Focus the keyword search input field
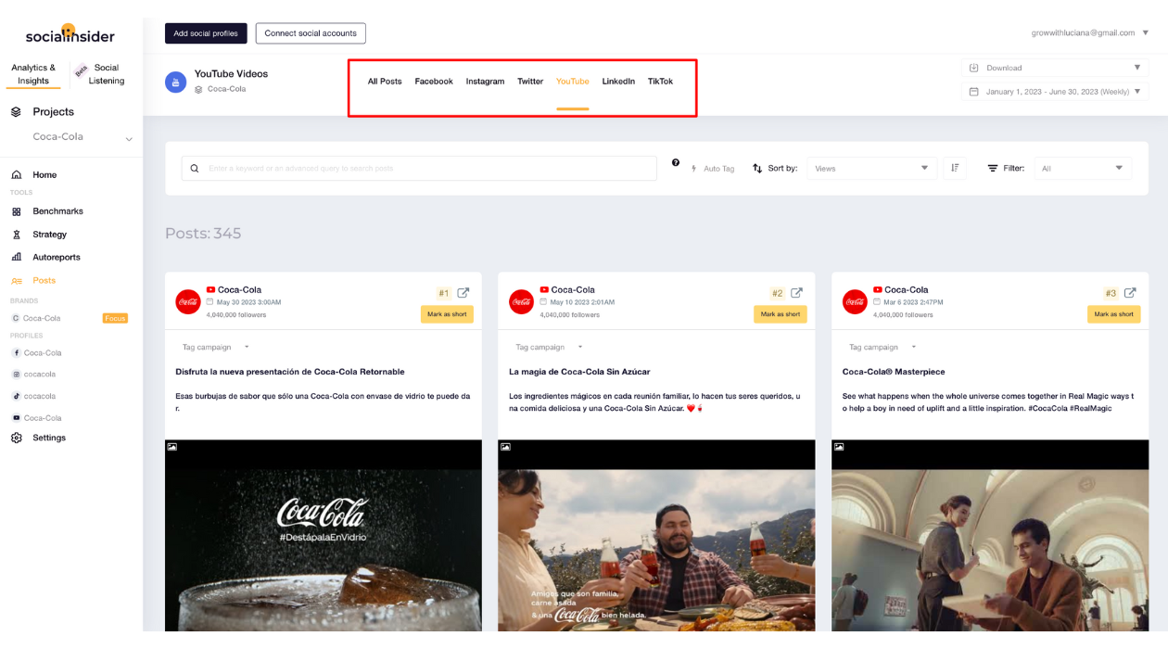Viewport: 1168px width, 649px height. pos(419,169)
